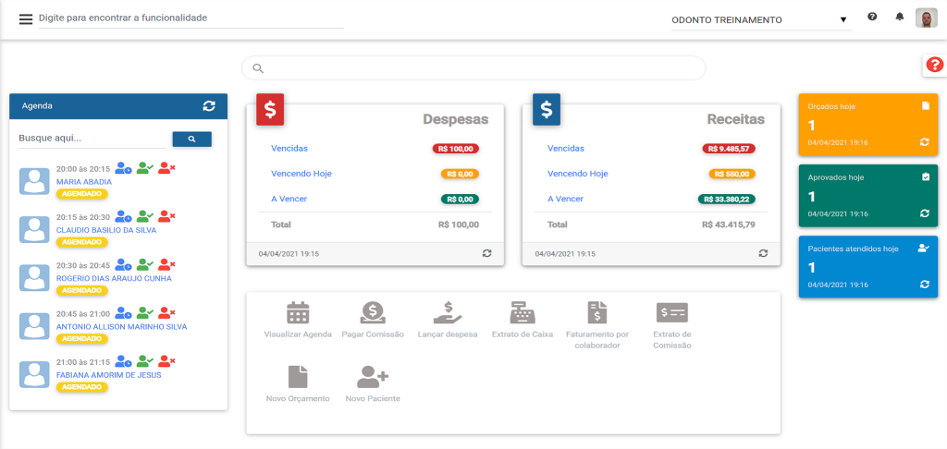Open the red help tab on right edge
The image size is (947, 449).
click(934, 65)
